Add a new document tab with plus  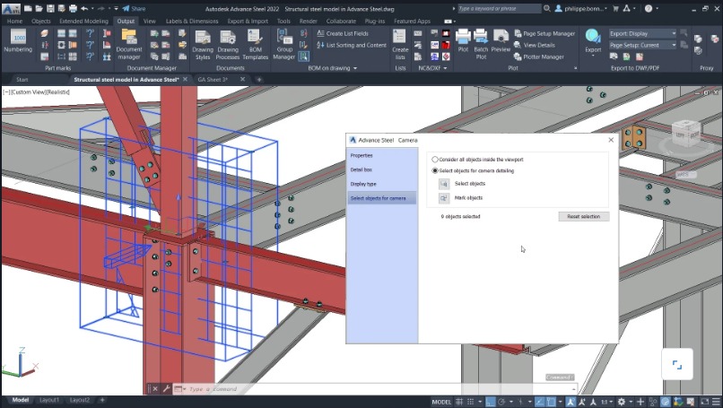pos(259,79)
